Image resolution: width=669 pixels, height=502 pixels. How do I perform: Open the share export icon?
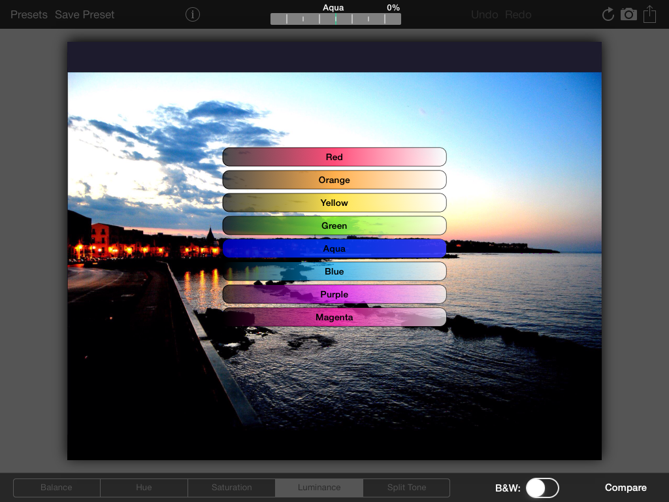[649, 14]
